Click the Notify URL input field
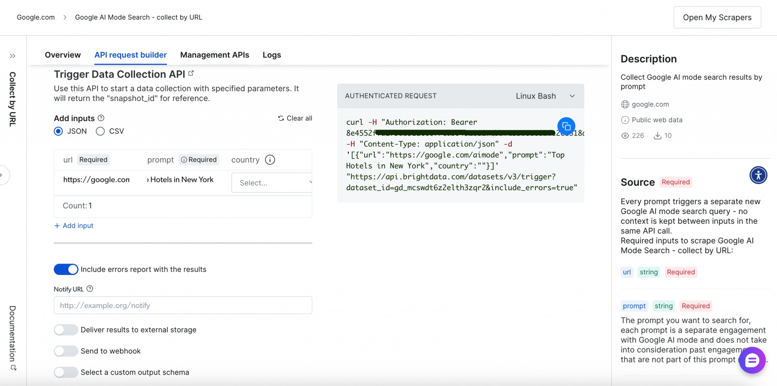 pyautogui.click(x=183, y=305)
